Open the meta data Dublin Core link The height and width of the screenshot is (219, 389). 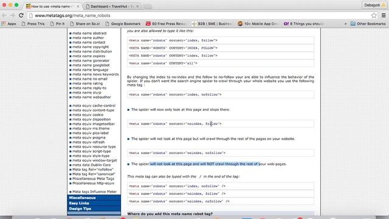coord(92,165)
